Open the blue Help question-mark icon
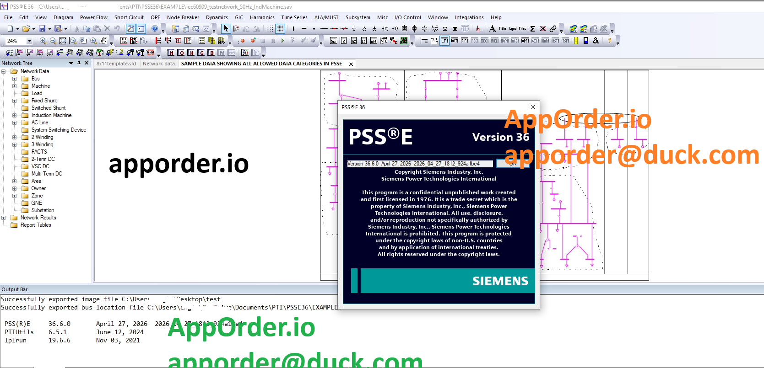 (155, 29)
